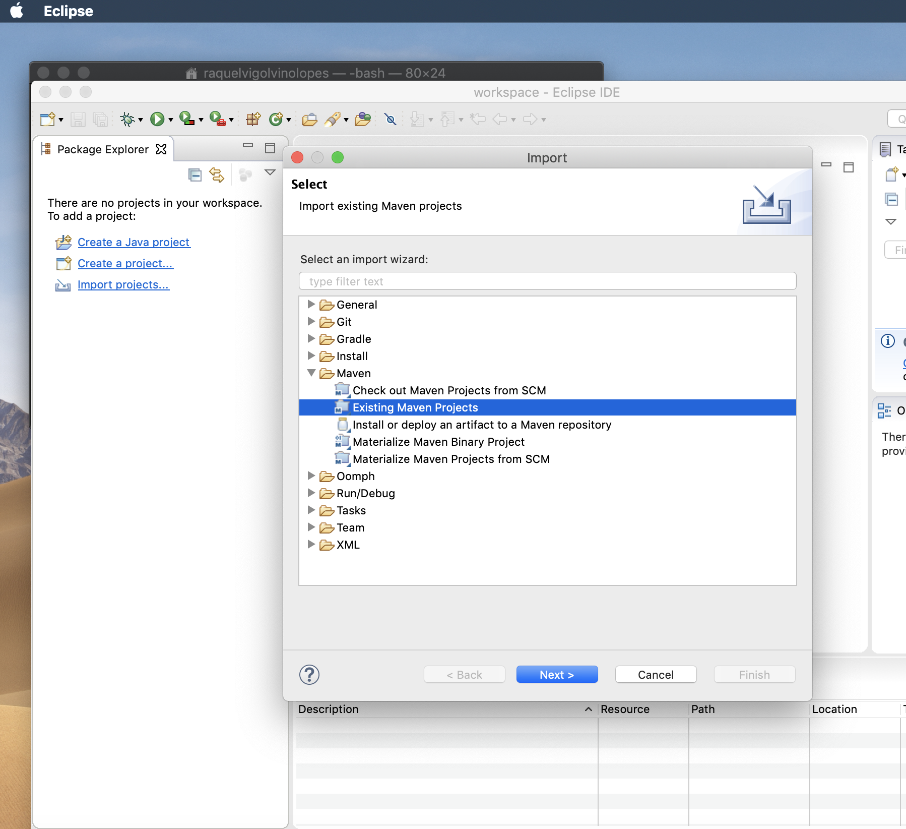
Task: Click the Create a project... link
Action: 125,263
